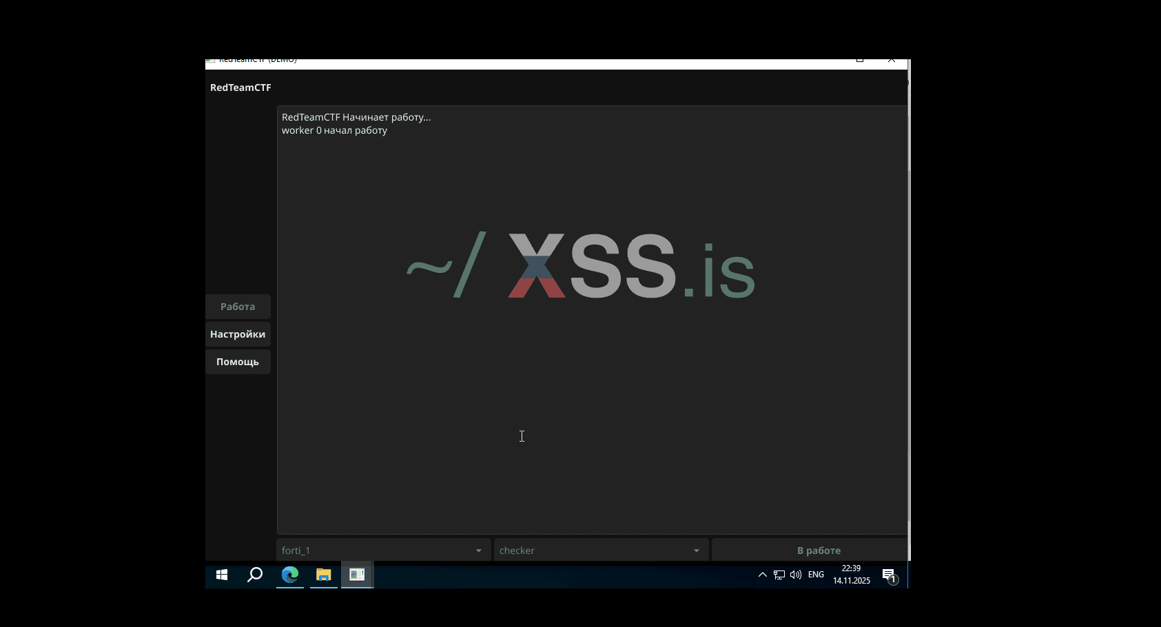Open the Работа section in the sidebar
Screen dimensions: 1161x627
pyautogui.click(x=238, y=307)
